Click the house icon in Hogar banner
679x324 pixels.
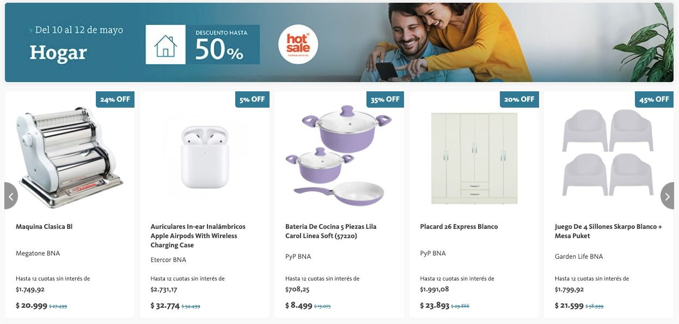coord(166,45)
